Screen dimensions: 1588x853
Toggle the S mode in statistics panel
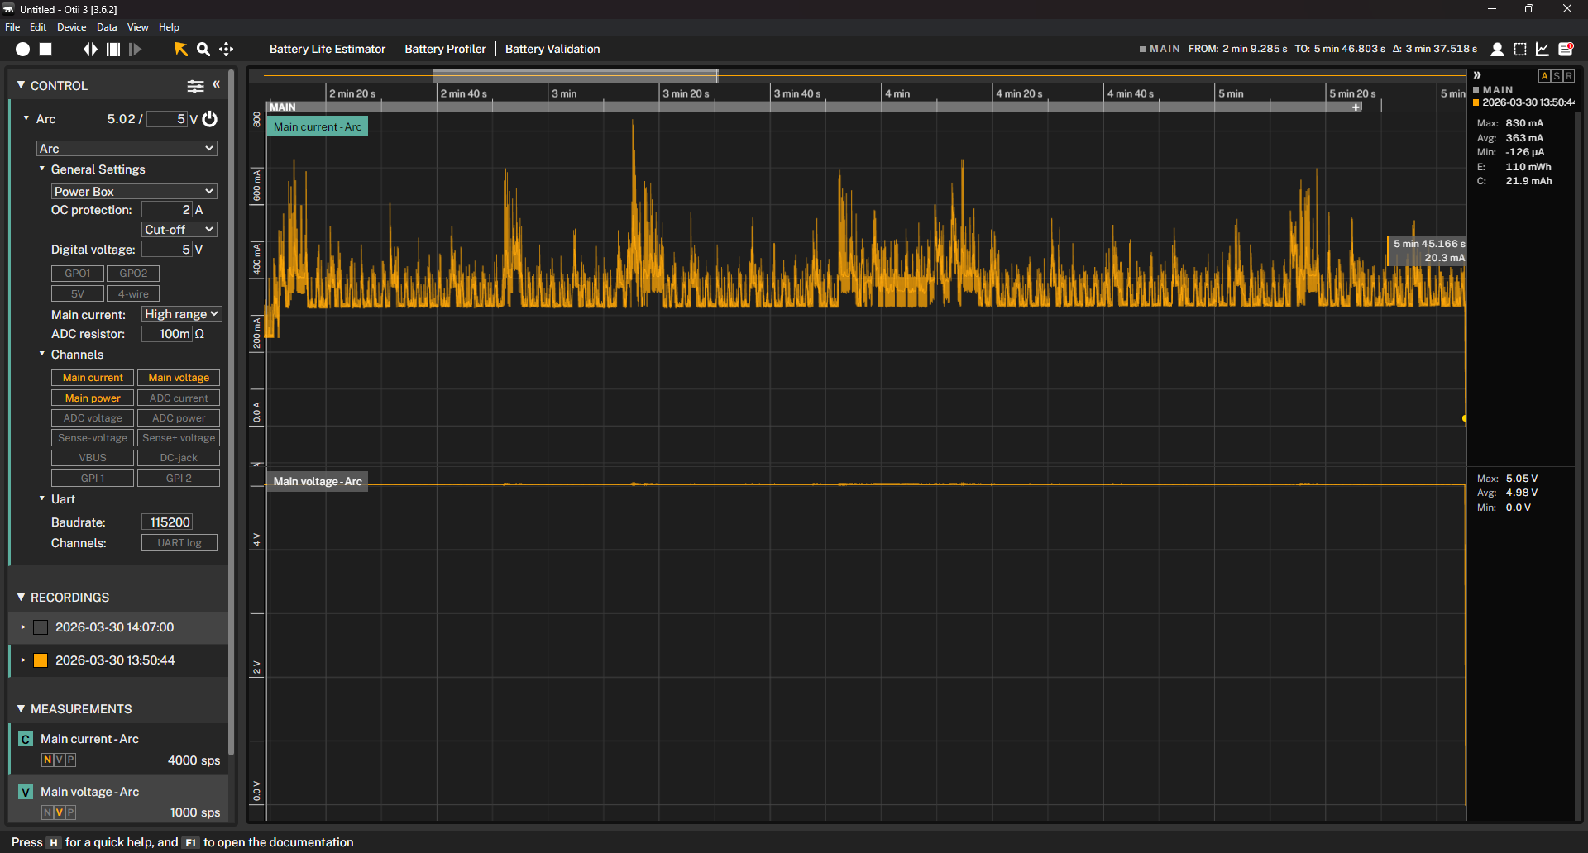(1557, 76)
